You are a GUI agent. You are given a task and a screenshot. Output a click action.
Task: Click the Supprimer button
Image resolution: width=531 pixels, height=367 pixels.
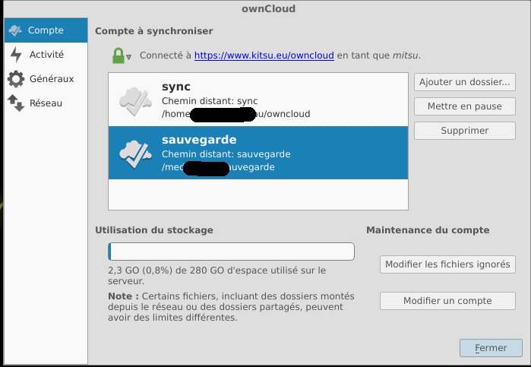coord(465,131)
